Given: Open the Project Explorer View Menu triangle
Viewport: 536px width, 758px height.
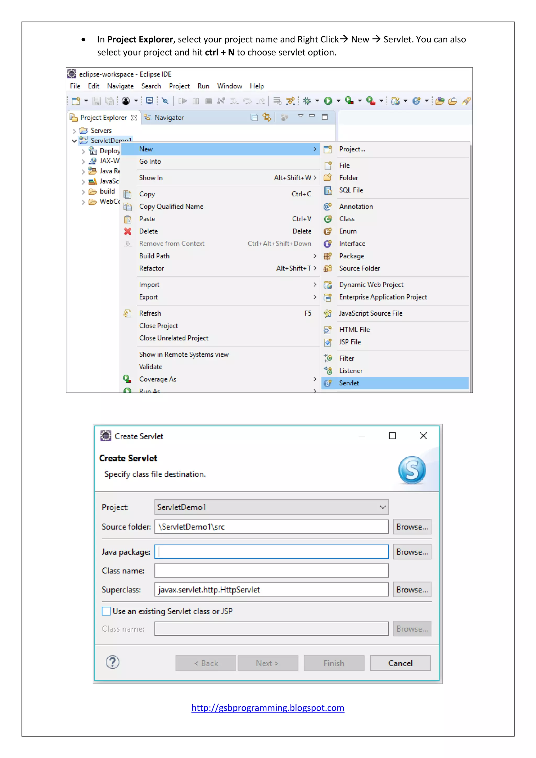Looking at the screenshot, I should (x=300, y=116).
